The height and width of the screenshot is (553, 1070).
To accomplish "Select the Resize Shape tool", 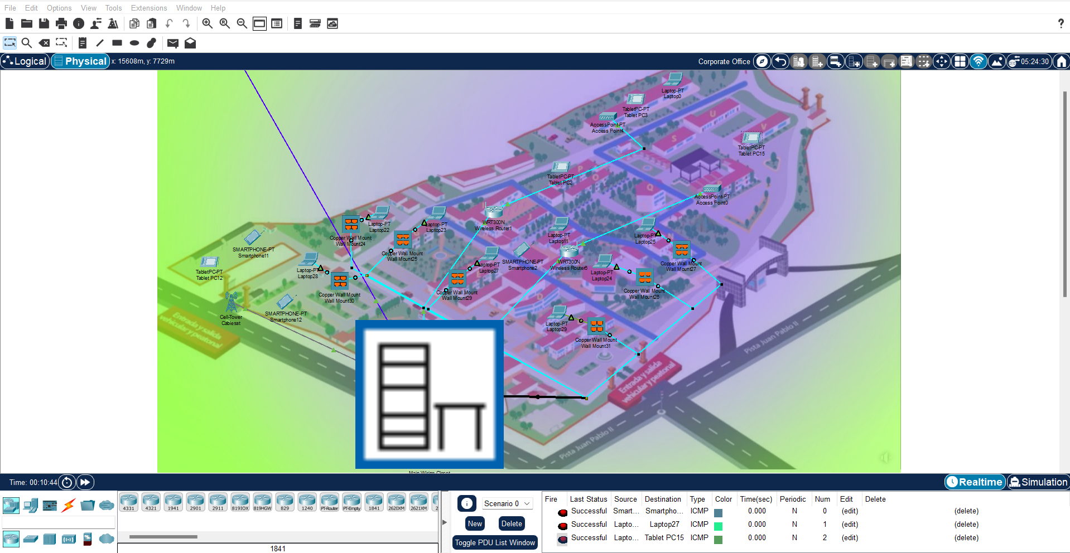I will click(61, 43).
